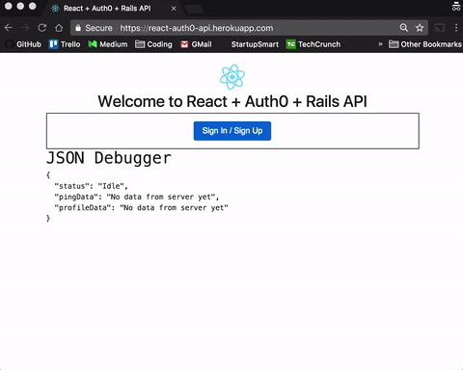Click the "pingData" JSON line
Viewport: 463px width, 370px height.
pos(137,197)
